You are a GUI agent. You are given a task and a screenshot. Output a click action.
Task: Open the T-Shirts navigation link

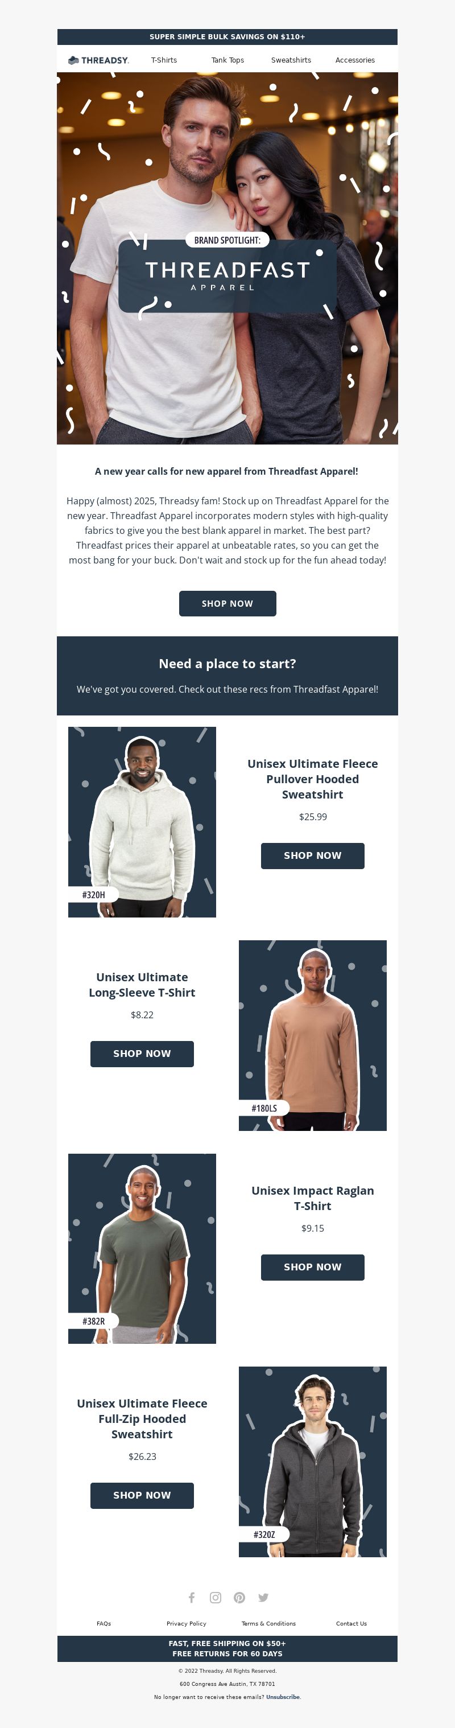pos(164,60)
